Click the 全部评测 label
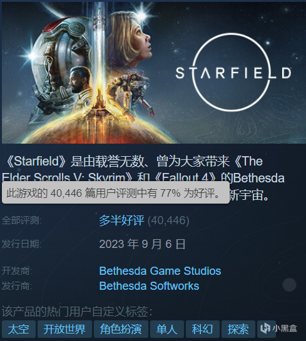This screenshot has height=341, width=306. [21, 220]
